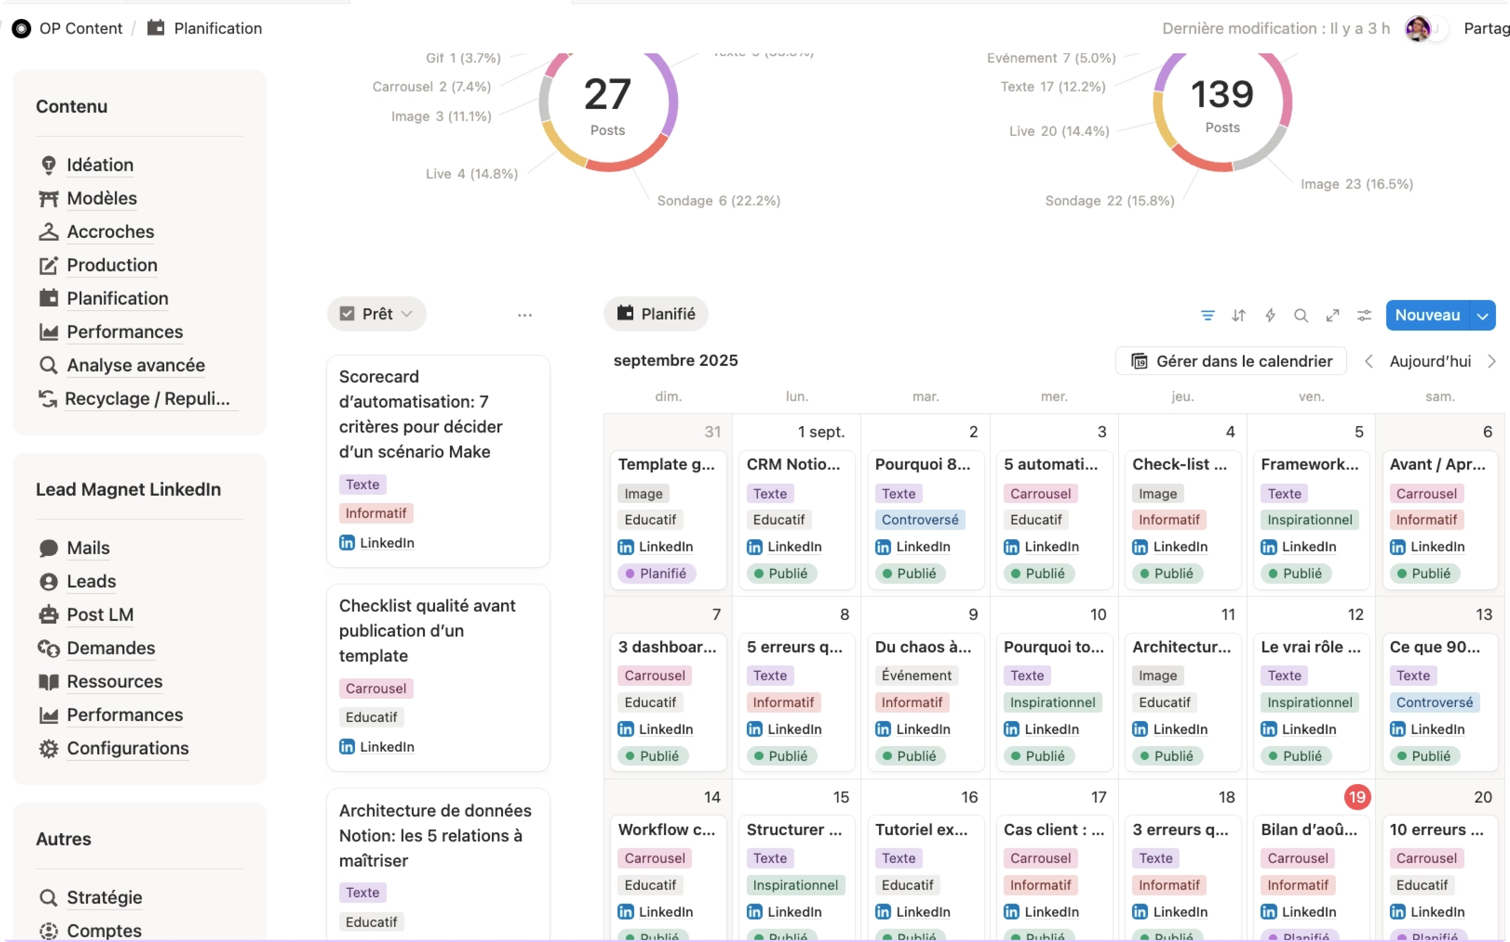This screenshot has height=942, width=1510.
Task: Click the Configurations gear entry
Action: tap(127, 748)
